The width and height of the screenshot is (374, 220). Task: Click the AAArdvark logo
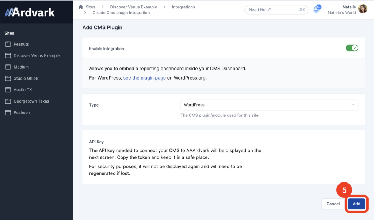click(30, 12)
